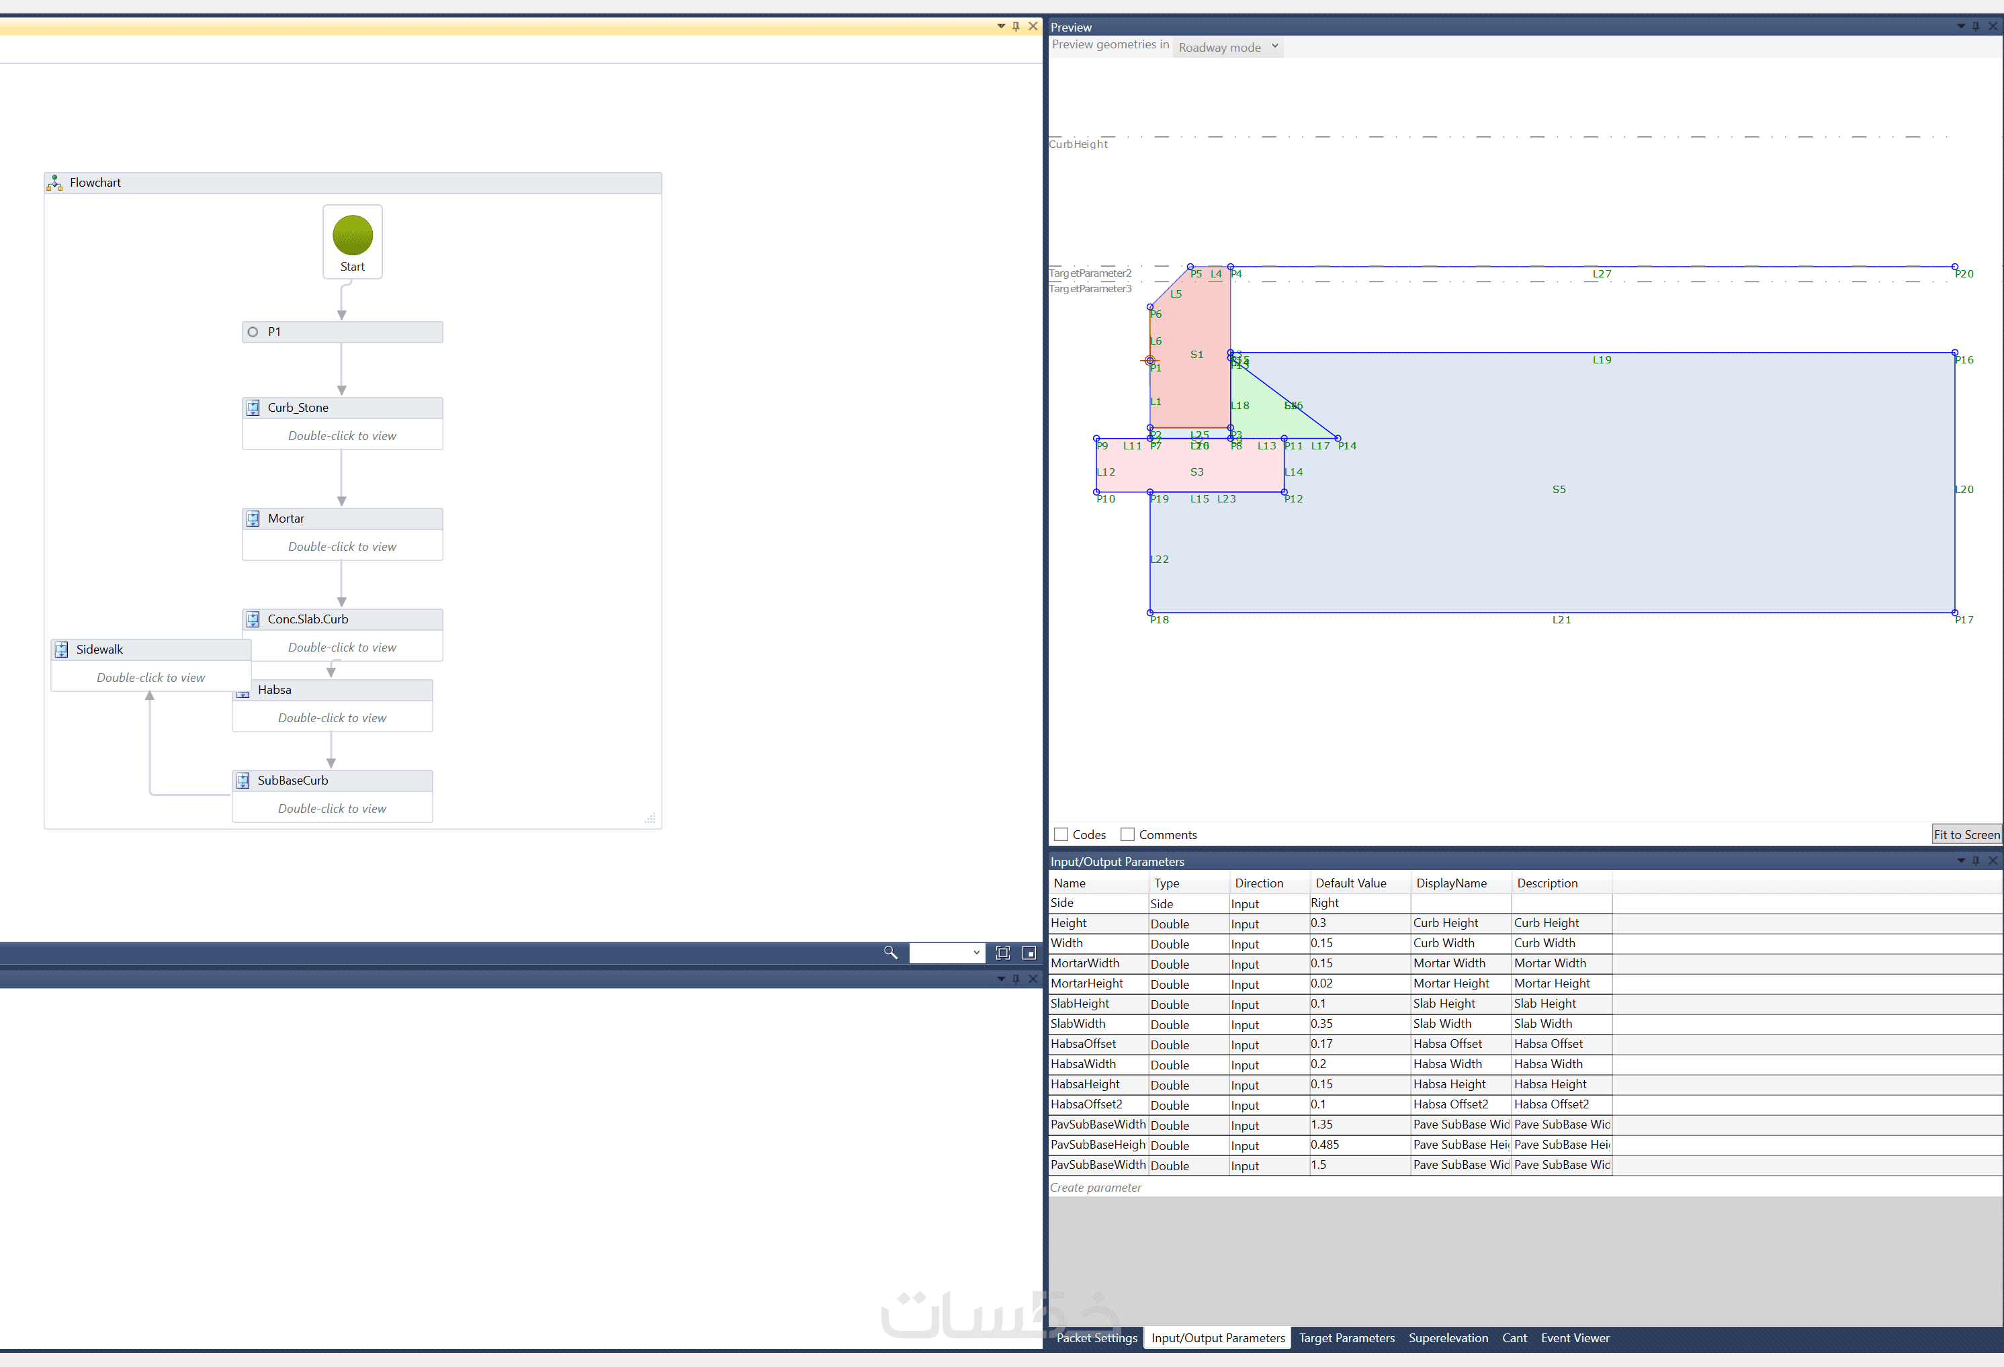
Task: Select the green Start node
Action: (x=353, y=236)
